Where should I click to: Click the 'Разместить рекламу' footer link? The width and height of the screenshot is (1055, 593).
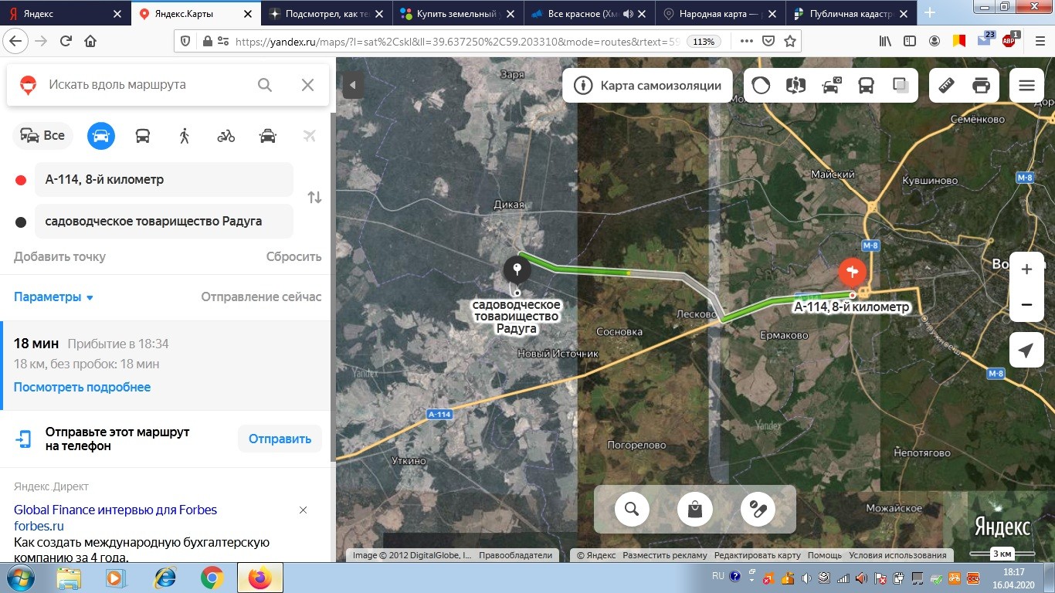pos(665,555)
